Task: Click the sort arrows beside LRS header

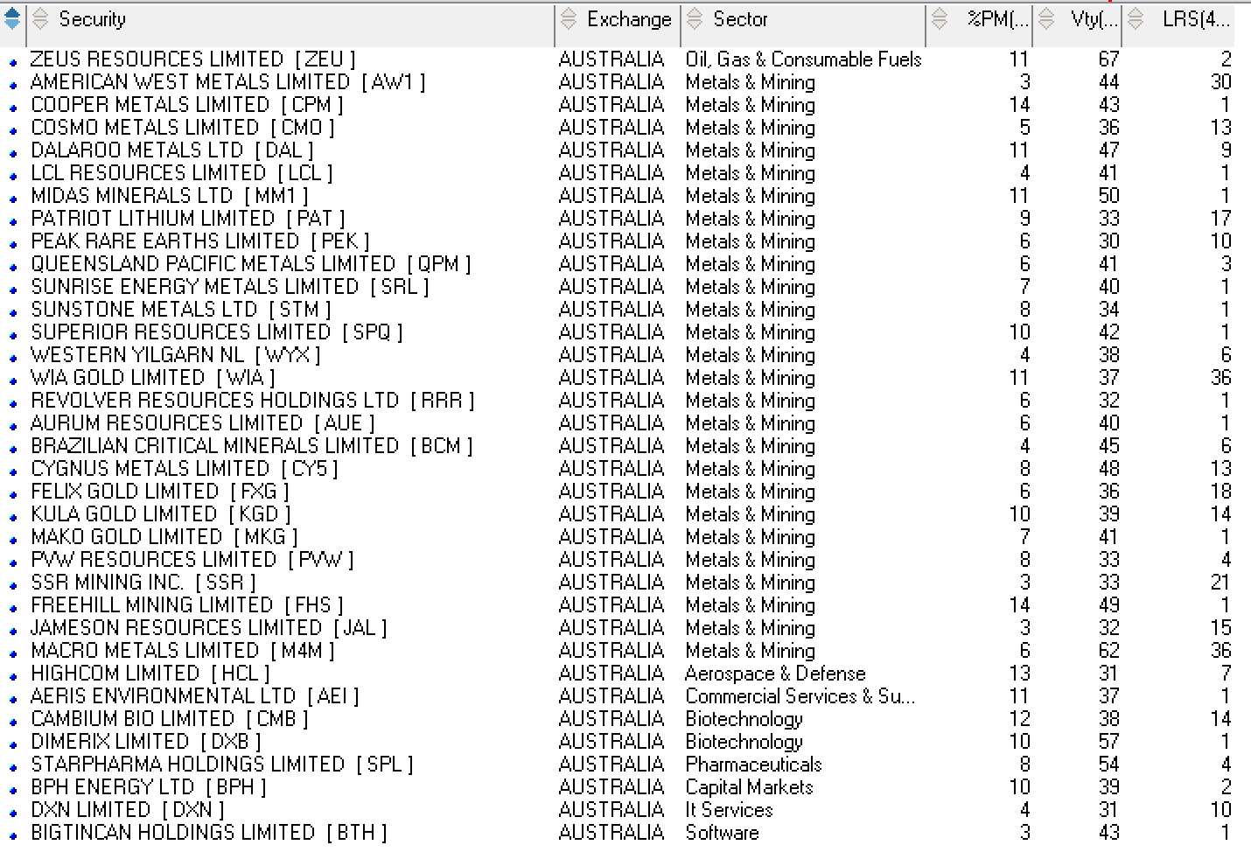Action: 1136,18
